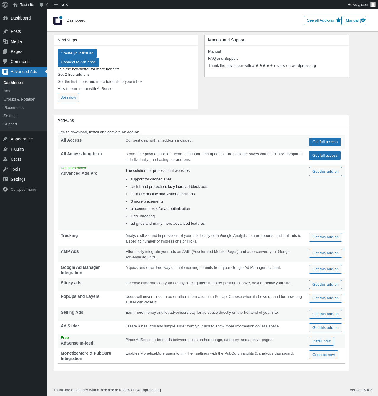This screenshot has width=378, height=396.
Task: Click the graduation cap icon on Manual
Action: 363,20
